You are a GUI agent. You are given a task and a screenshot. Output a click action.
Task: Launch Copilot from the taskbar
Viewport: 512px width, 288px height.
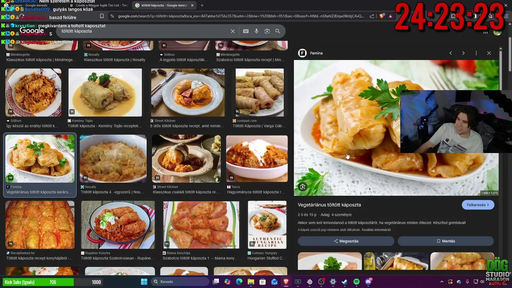(228, 282)
